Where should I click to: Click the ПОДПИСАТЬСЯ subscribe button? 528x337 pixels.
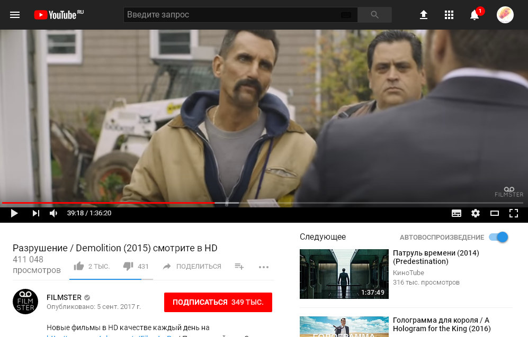(218, 302)
